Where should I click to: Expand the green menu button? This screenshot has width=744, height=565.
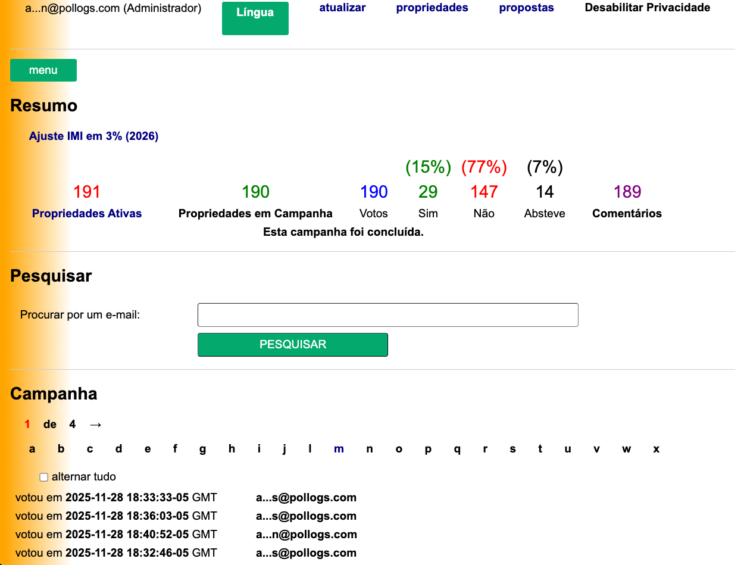click(x=43, y=70)
